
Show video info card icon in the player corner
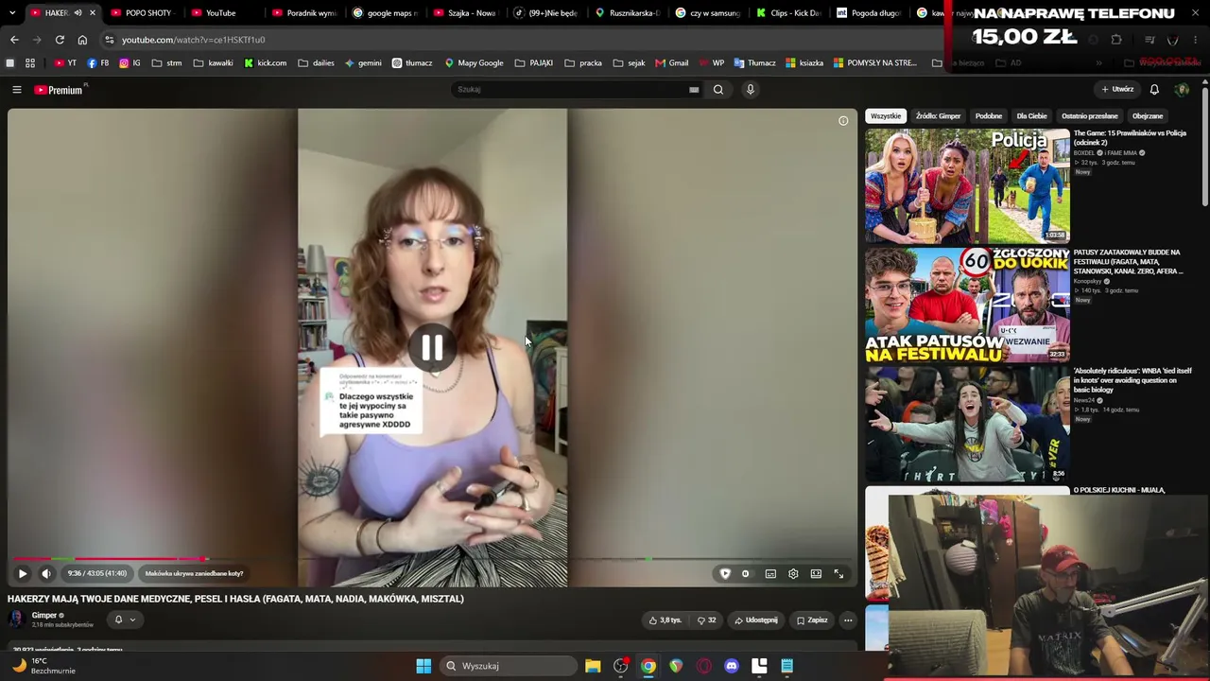[x=843, y=120]
